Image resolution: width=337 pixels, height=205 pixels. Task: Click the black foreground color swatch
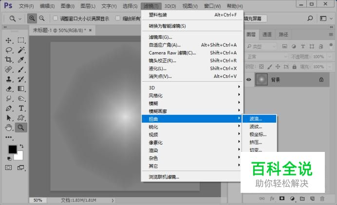pos(13,149)
